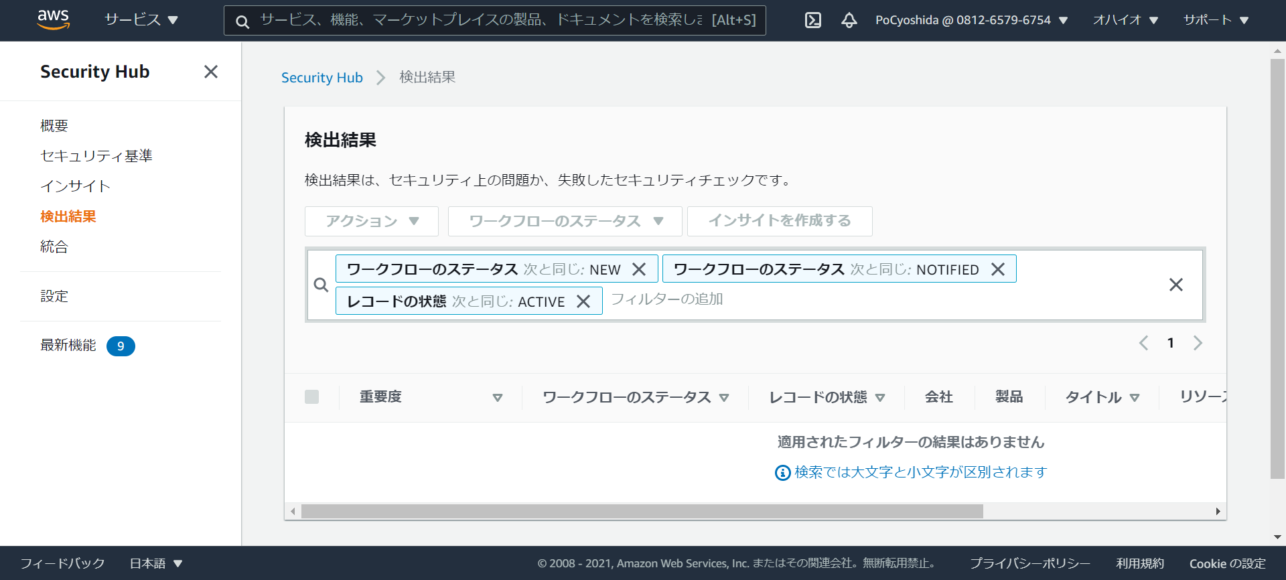Click the 適用されたフィルターの結果はありません message
This screenshot has width=1286, height=580.
click(x=911, y=442)
